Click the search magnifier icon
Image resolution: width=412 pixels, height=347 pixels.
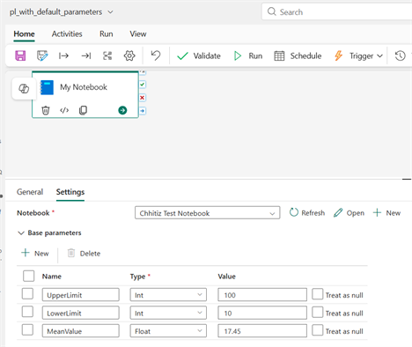[x=272, y=11]
